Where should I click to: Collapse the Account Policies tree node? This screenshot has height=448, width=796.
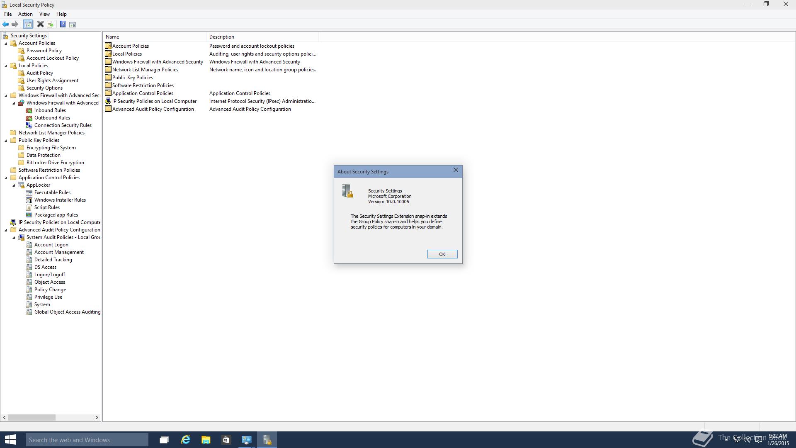(x=6, y=44)
